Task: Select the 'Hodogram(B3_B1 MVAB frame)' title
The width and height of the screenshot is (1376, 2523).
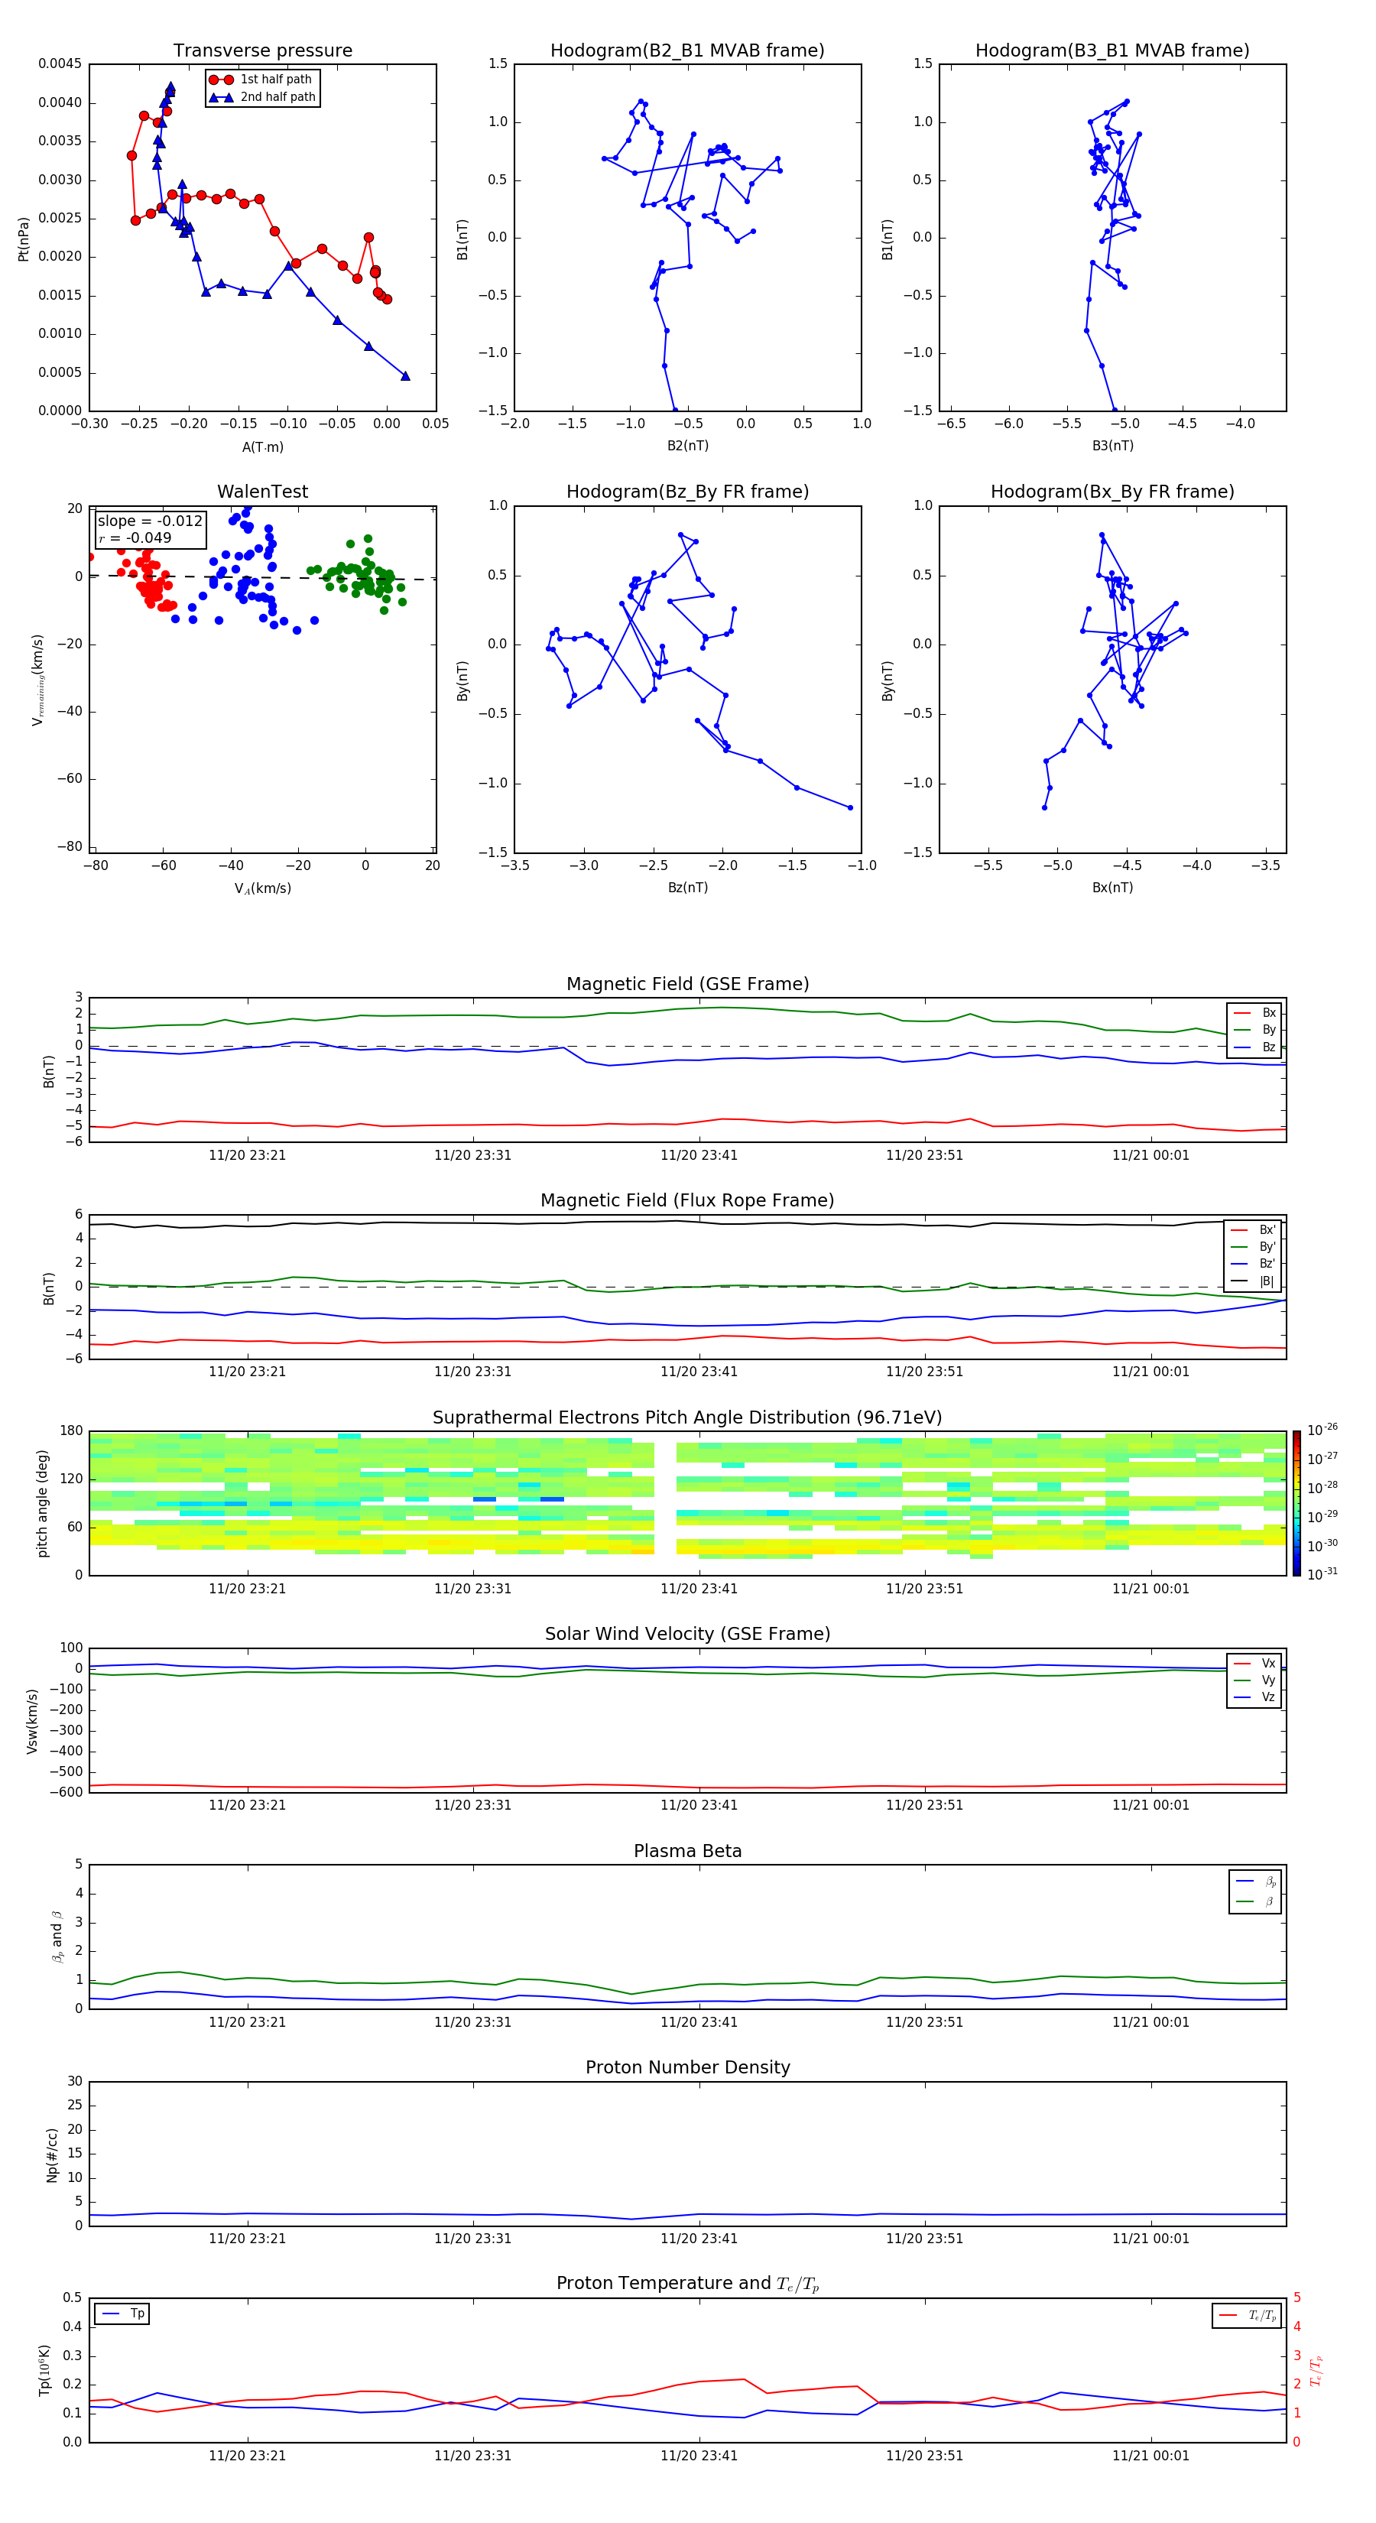Action: (1112, 51)
